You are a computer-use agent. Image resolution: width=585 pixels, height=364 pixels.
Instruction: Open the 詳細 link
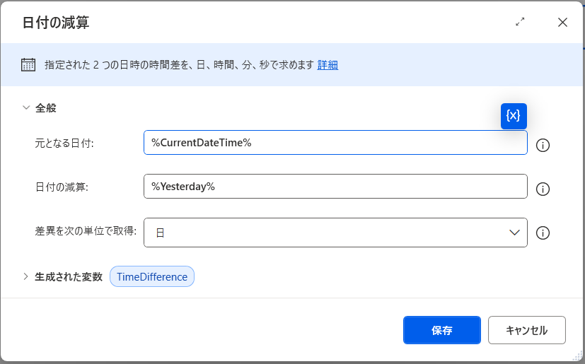point(328,65)
